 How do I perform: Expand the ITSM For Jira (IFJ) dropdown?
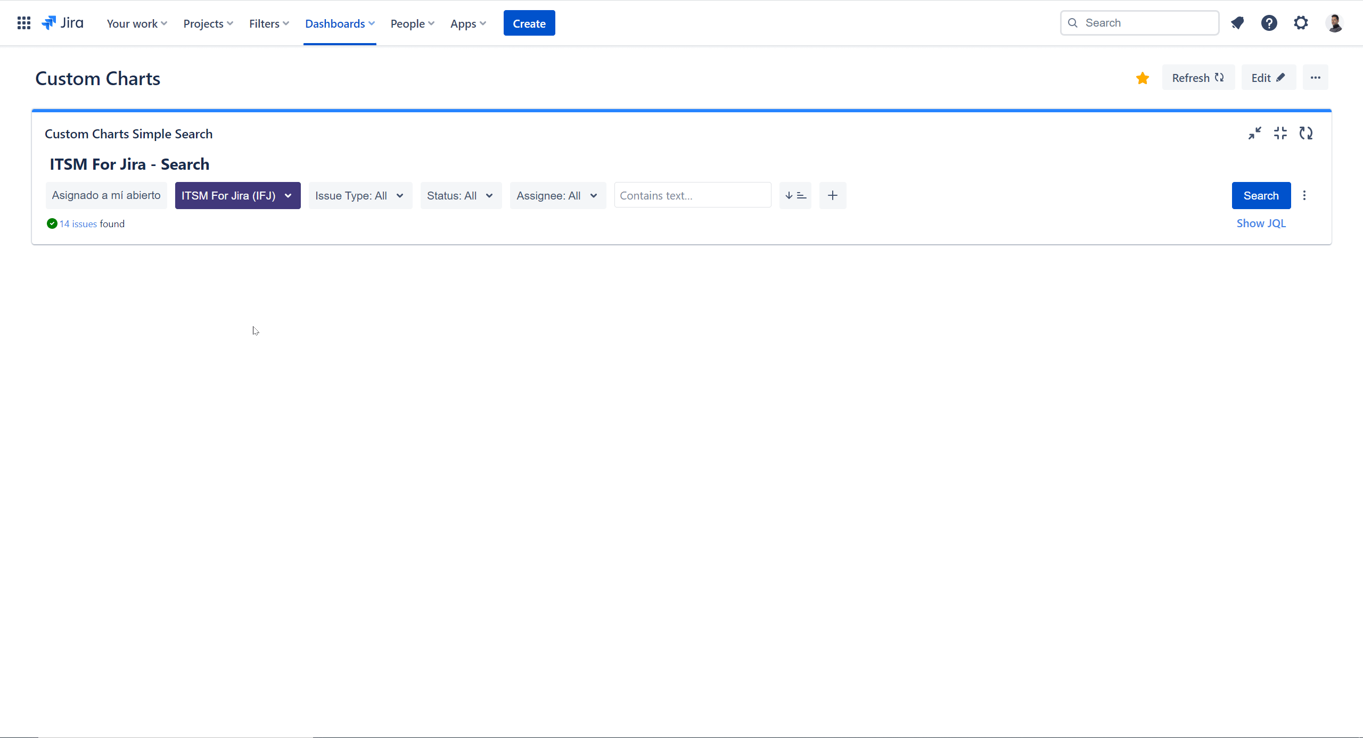237,195
